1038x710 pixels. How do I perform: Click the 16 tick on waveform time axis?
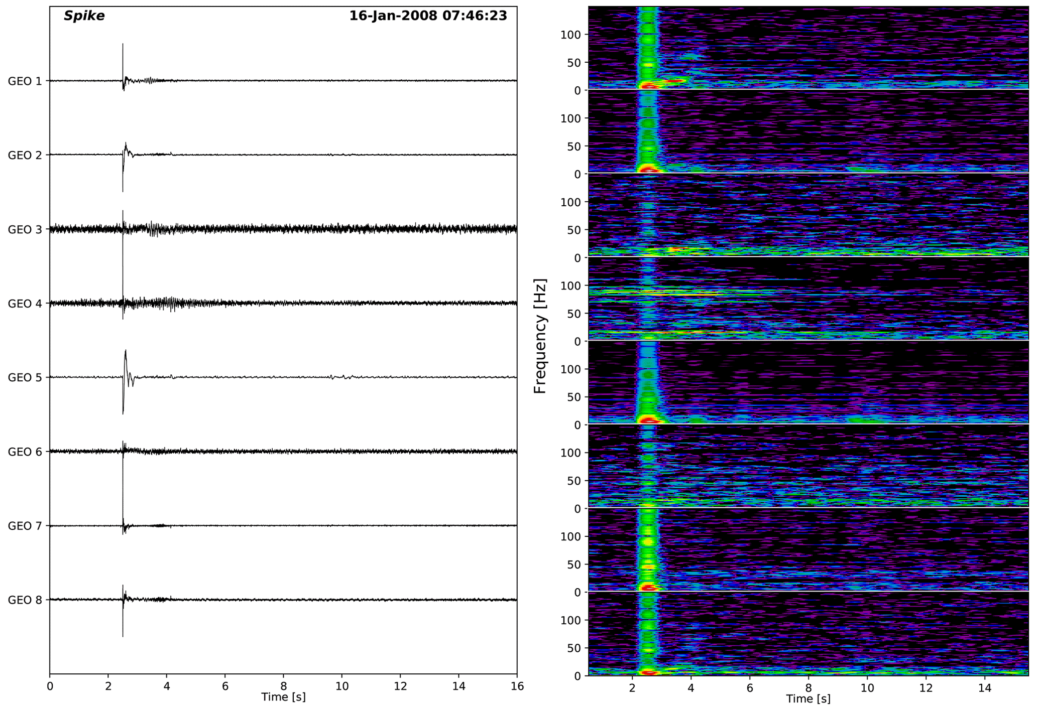coord(517,686)
